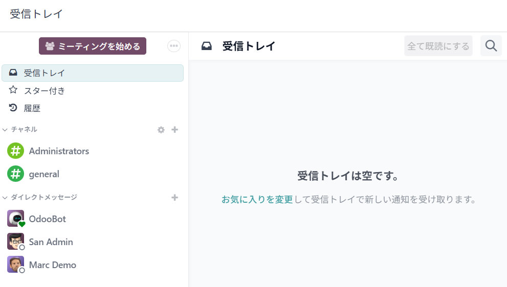The width and height of the screenshot is (507, 287).
Task: Add a new channel with plus icon
Action: 174,130
